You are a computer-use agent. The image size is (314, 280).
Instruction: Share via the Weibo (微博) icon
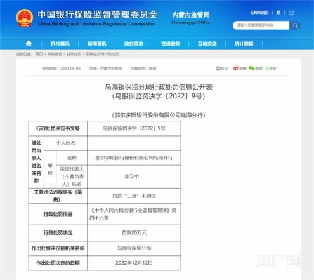pos(240,69)
